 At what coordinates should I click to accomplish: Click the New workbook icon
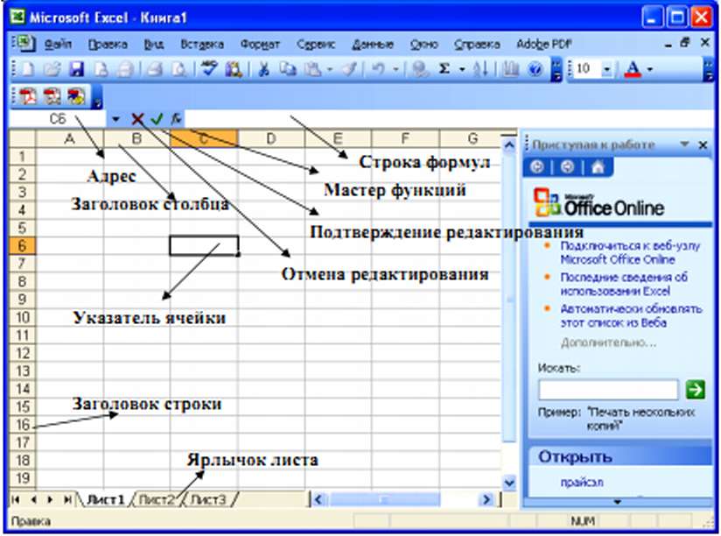(x=28, y=69)
